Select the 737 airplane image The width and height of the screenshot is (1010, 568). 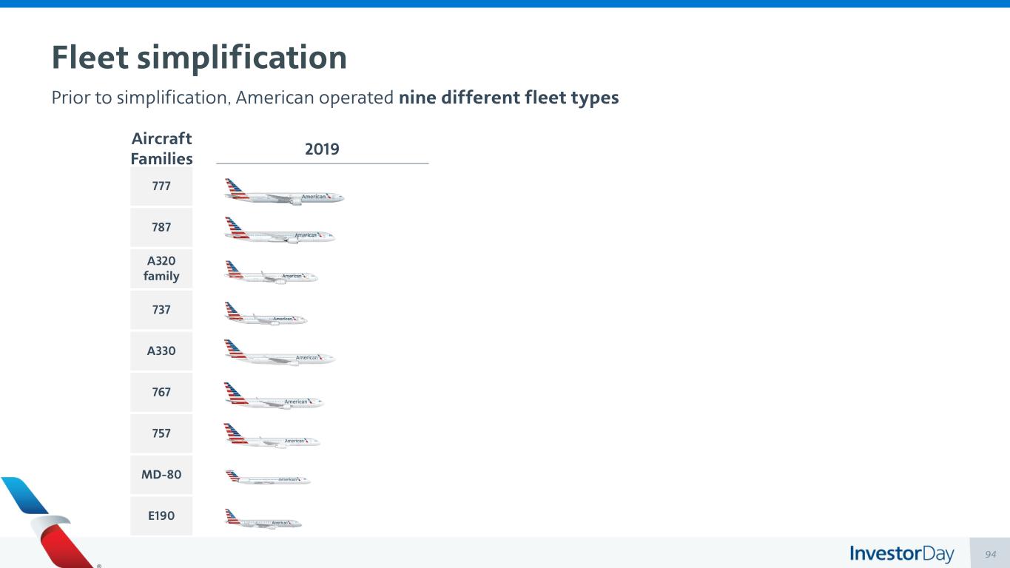pyautogui.click(x=266, y=314)
